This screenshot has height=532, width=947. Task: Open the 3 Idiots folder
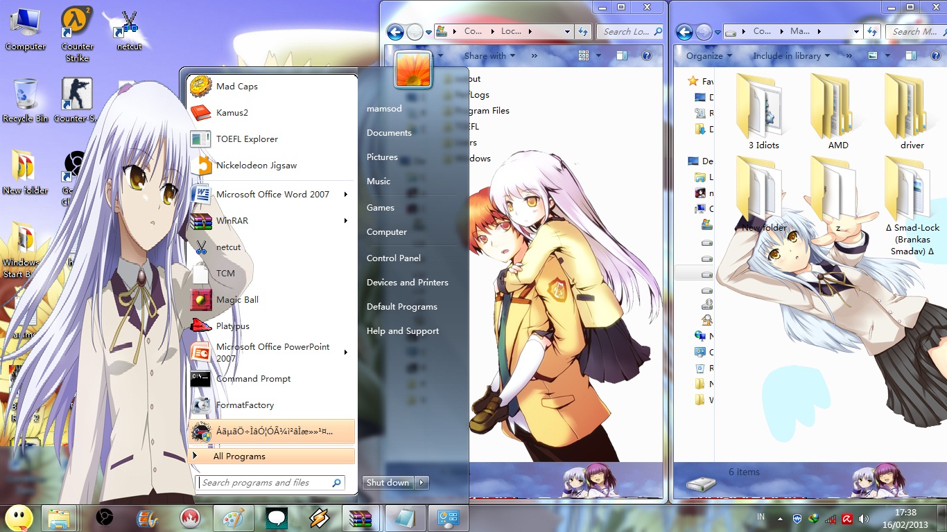763,112
